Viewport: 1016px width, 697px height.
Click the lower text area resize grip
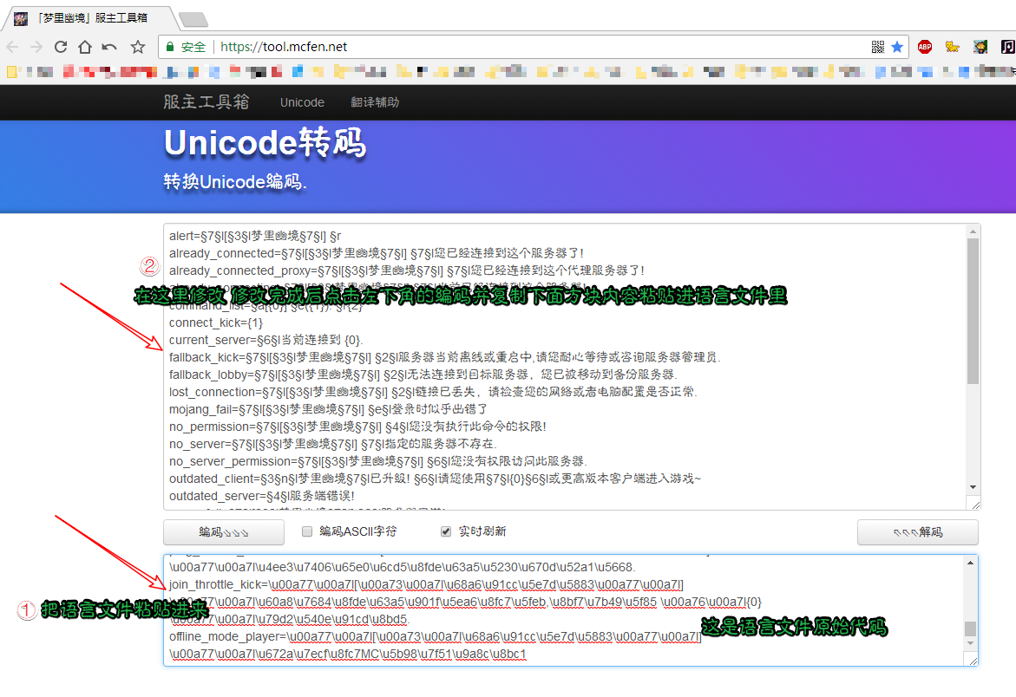click(973, 660)
